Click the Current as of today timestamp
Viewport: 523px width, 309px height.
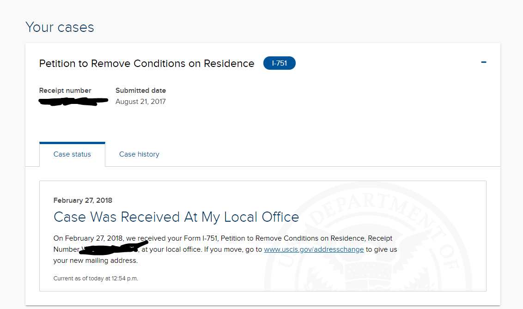(x=95, y=279)
